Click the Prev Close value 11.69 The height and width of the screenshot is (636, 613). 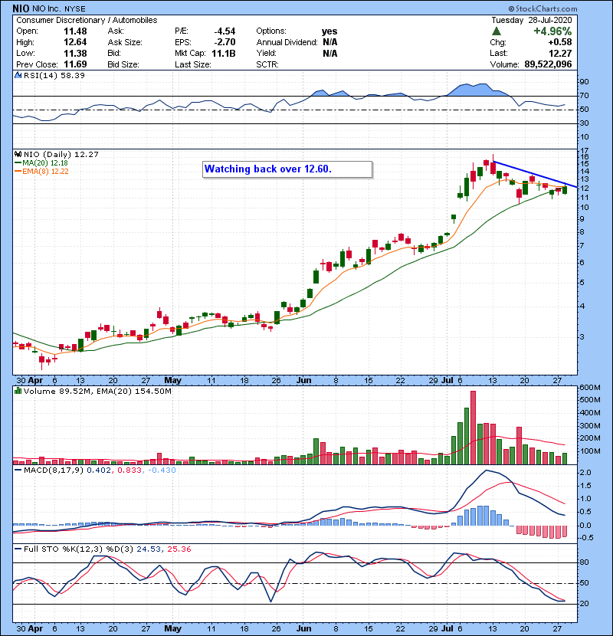click(x=75, y=64)
